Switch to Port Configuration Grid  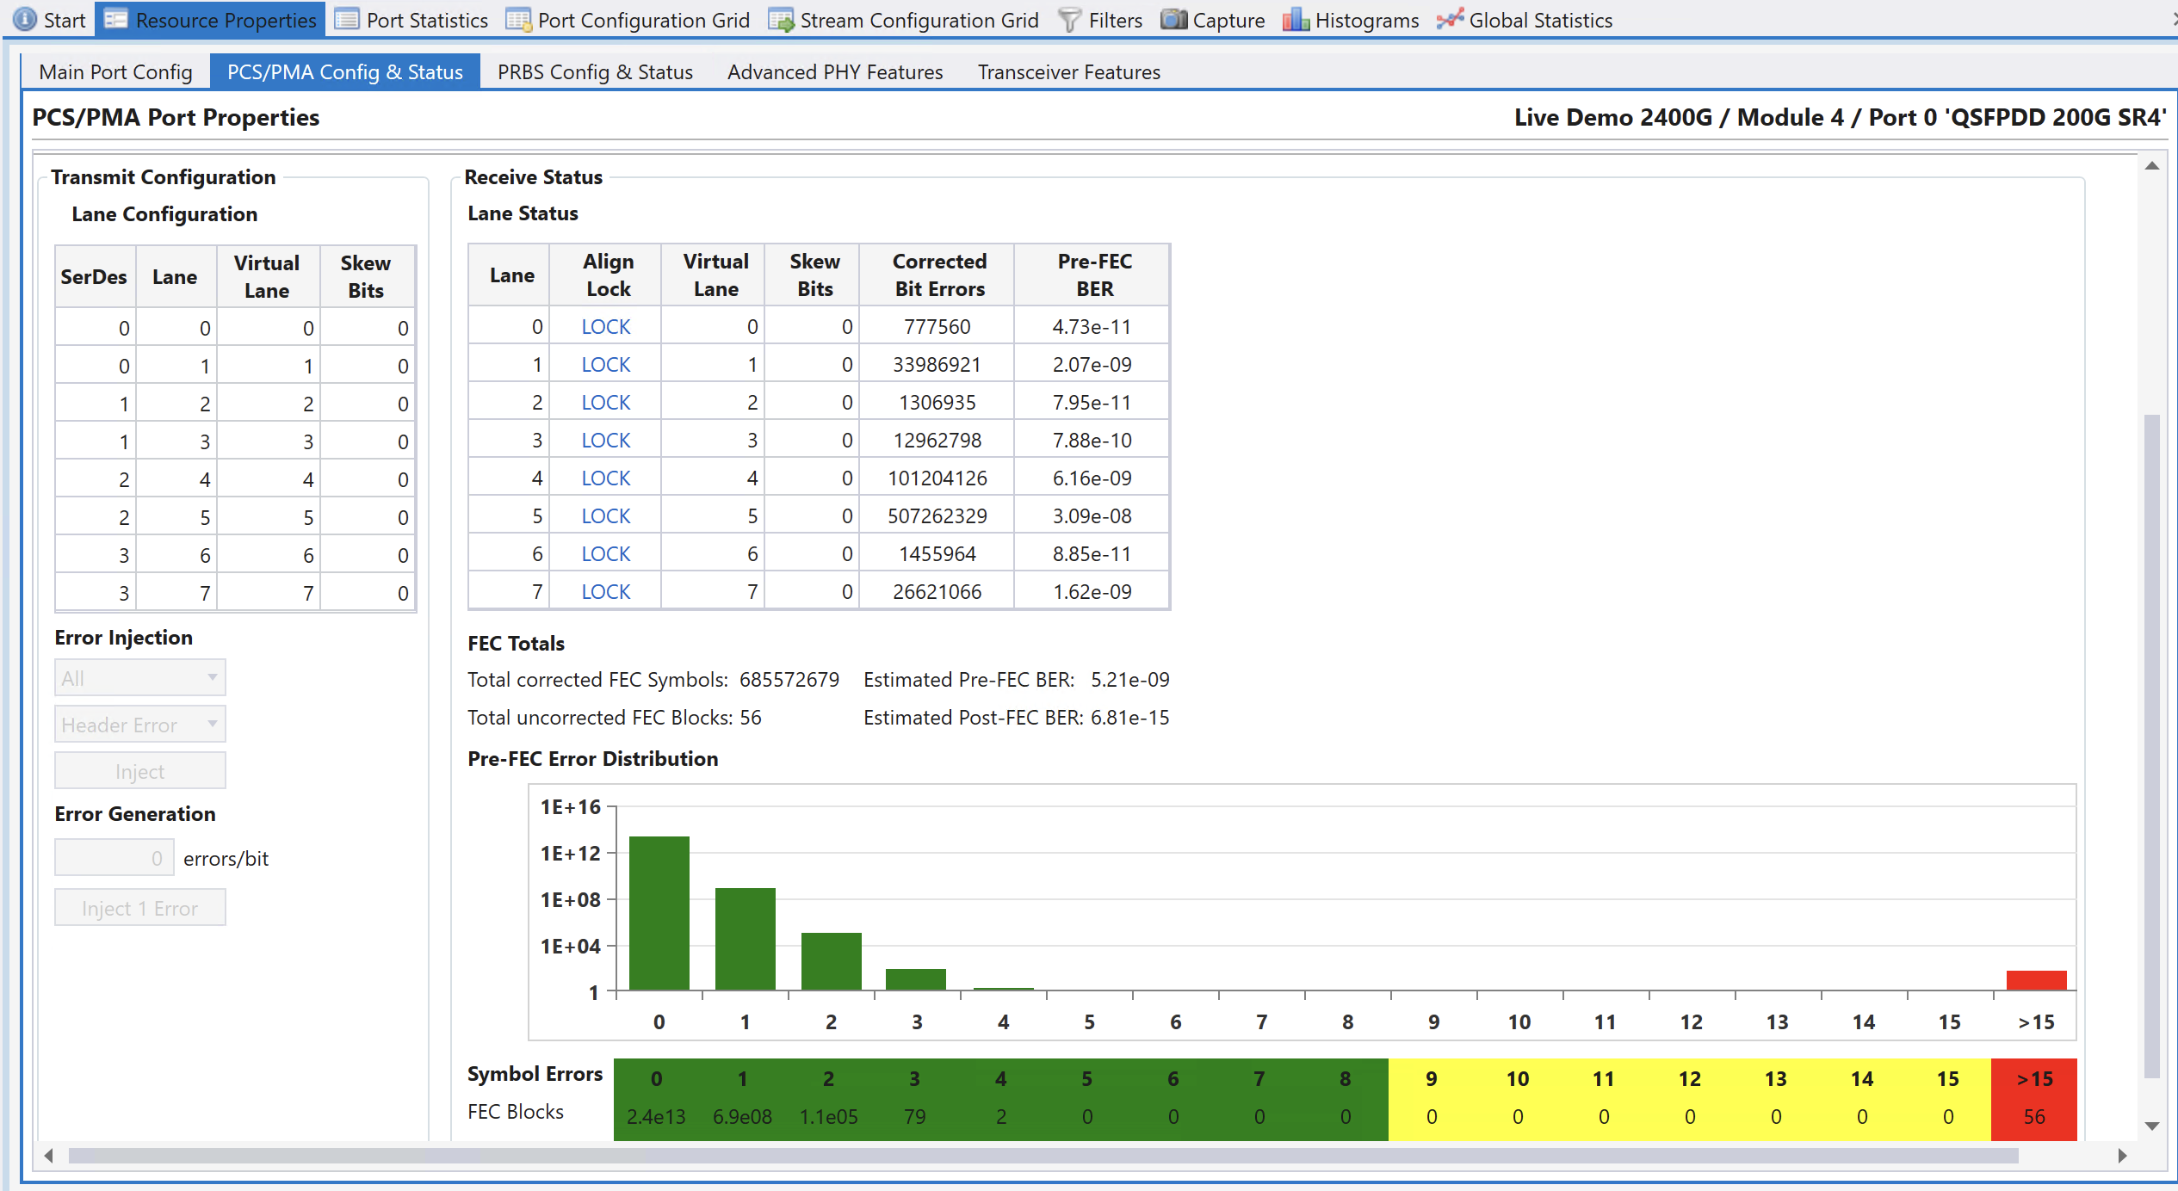[628, 19]
